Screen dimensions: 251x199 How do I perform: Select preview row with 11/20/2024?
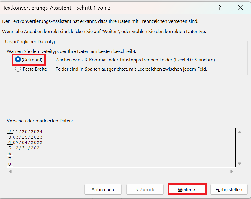[28, 132]
